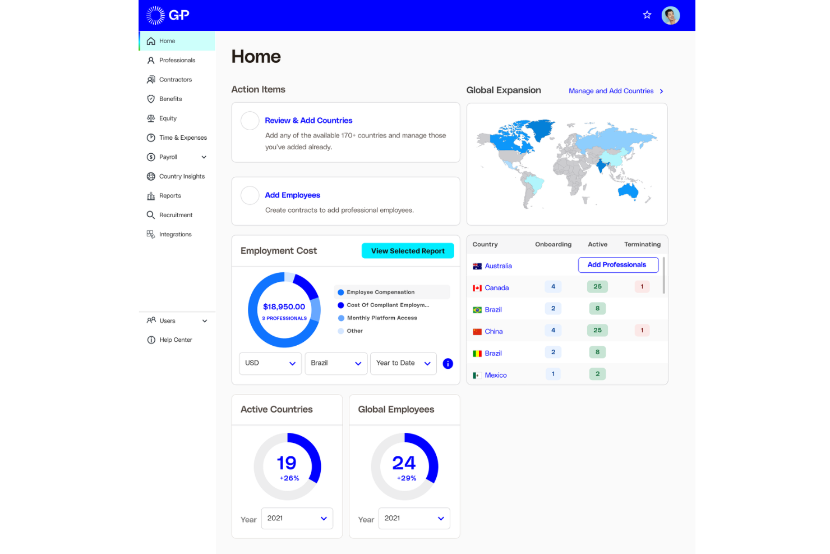Open the currency dropdown showing USD

click(x=270, y=363)
